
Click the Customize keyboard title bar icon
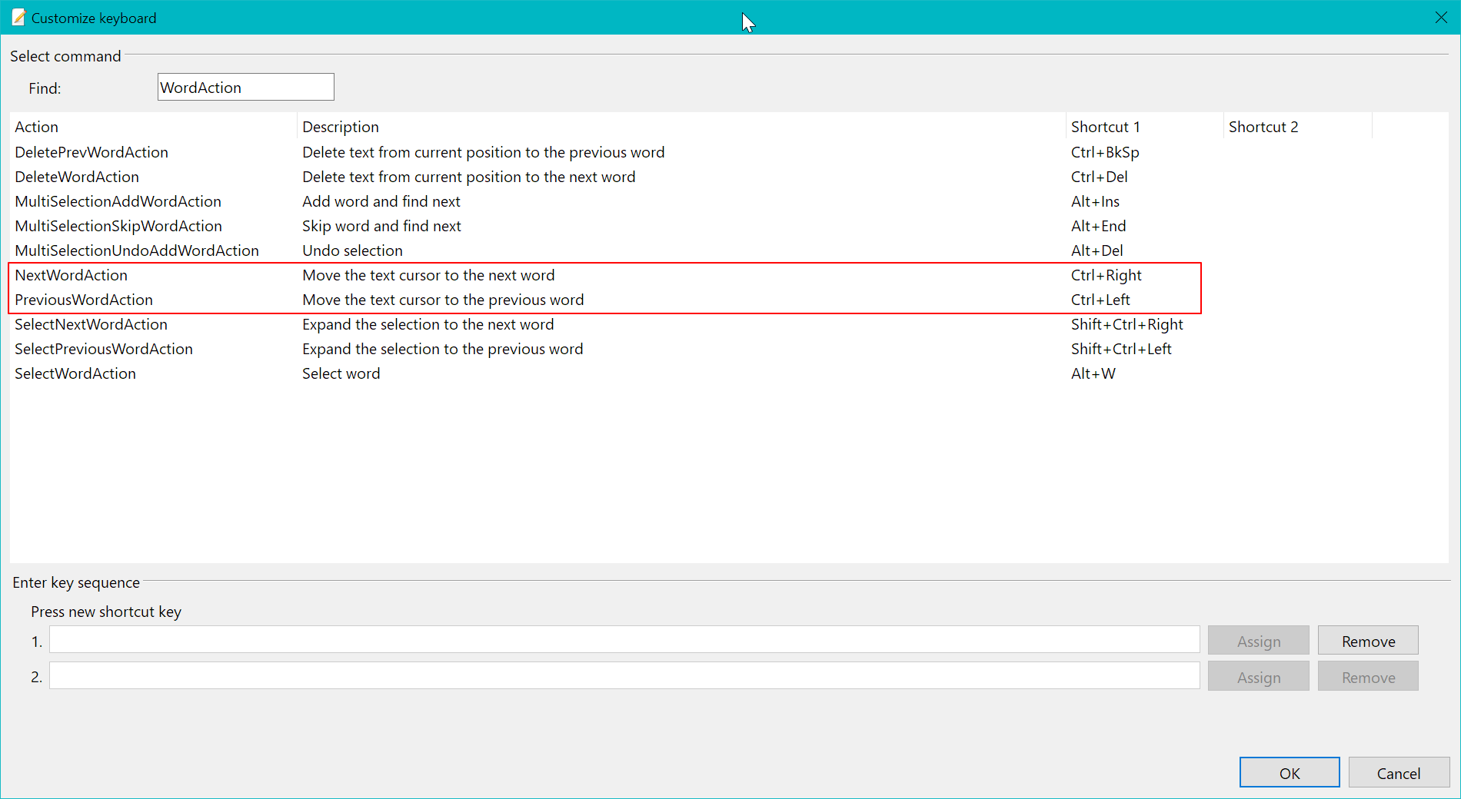pyautogui.click(x=18, y=18)
